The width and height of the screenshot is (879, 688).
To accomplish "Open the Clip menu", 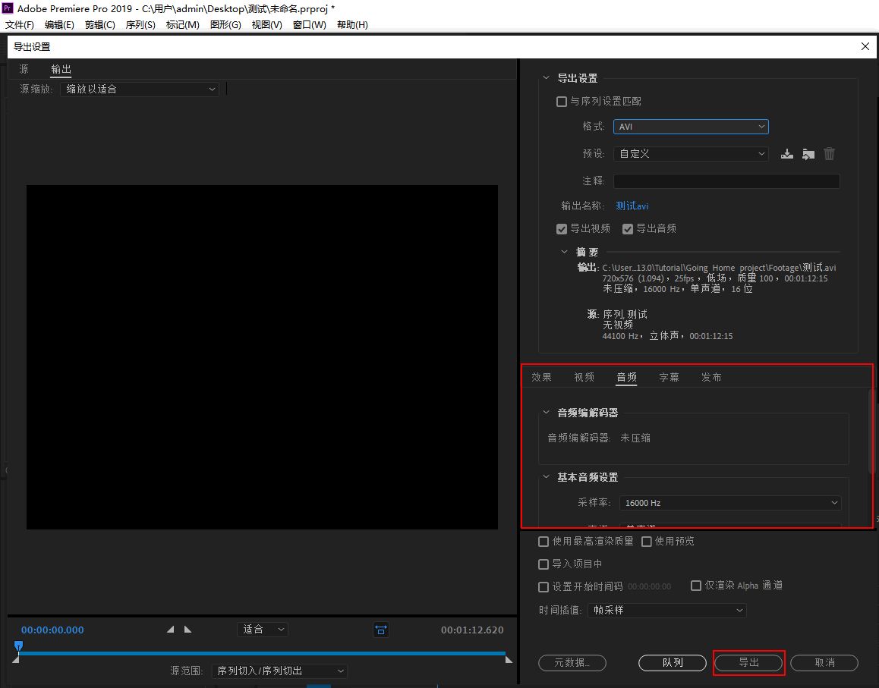I will pyautogui.click(x=99, y=24).
